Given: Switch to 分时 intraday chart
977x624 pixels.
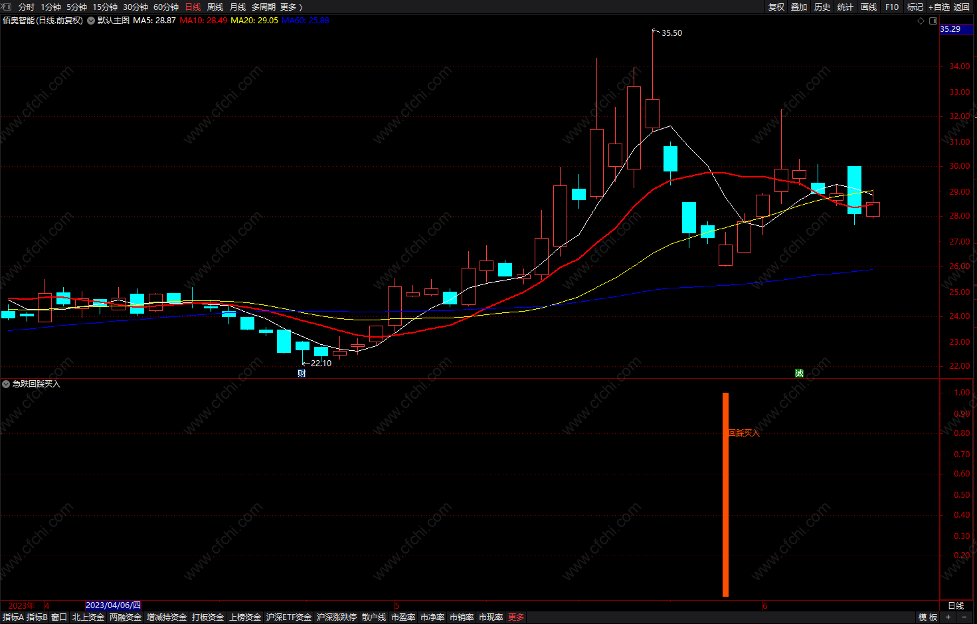Looking at the screenshot, I should 26,7.
